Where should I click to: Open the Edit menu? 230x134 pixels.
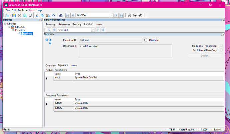click(14, 10)
